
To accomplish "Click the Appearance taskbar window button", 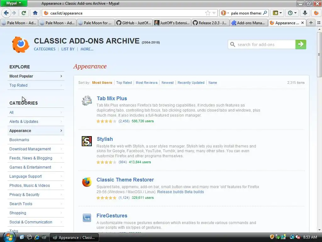I will coord(74,238).
